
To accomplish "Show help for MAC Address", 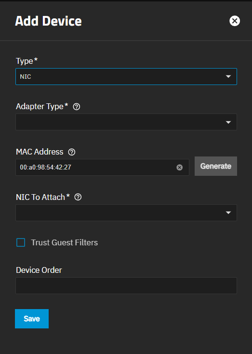I will (x=72, y=152).
